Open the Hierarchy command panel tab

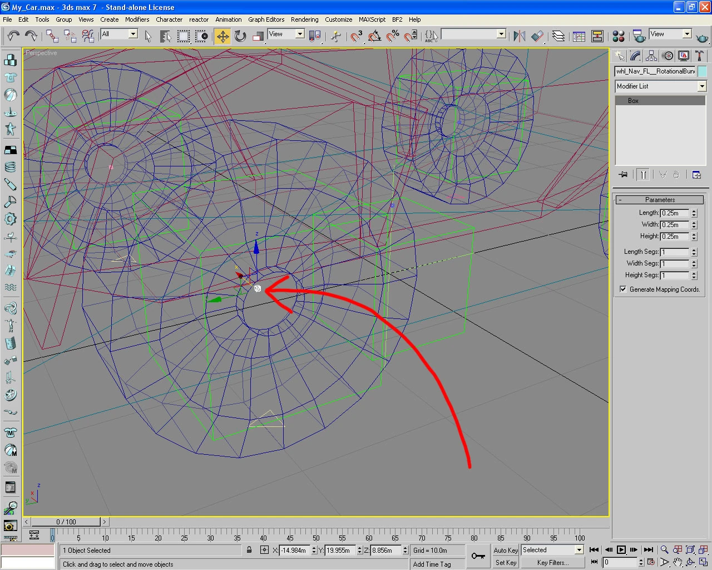[x=651, y=56]
